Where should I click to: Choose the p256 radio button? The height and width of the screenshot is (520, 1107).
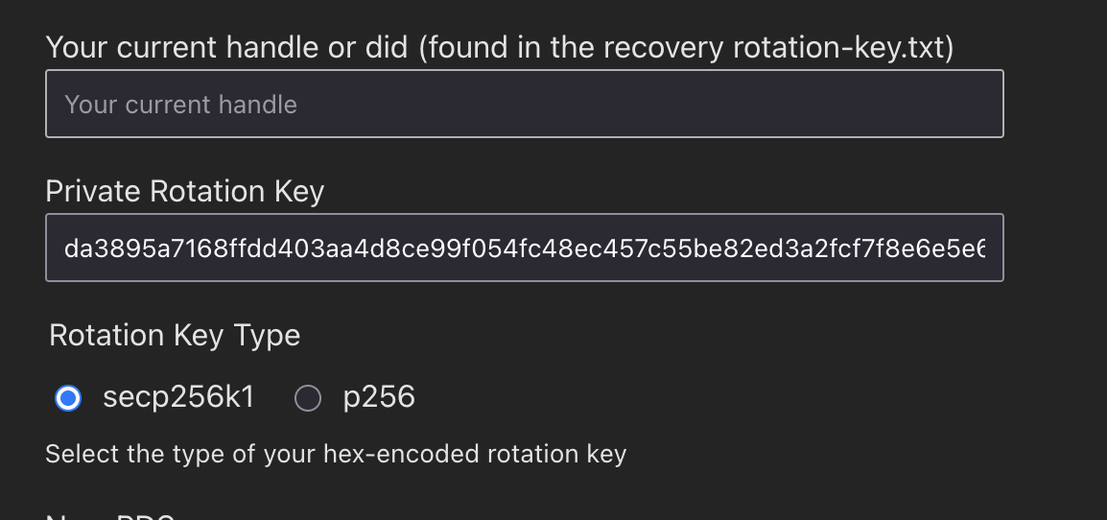[307, 397]
